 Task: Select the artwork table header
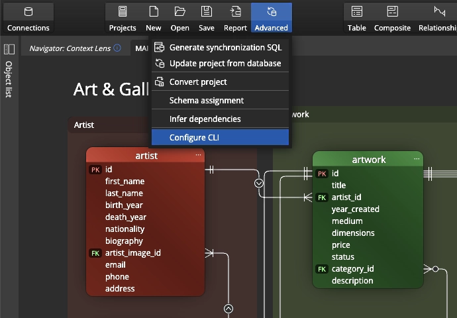point(368,159)
